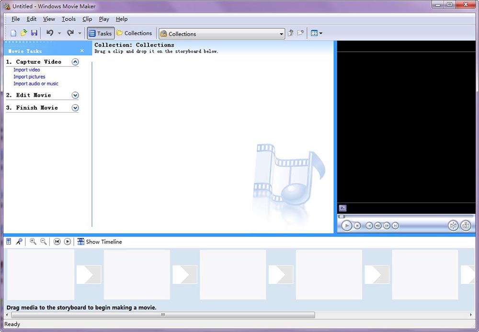Click the first storyboard transition cell
Viewport: 479px width, 332px height.
[x=89, y=275]
